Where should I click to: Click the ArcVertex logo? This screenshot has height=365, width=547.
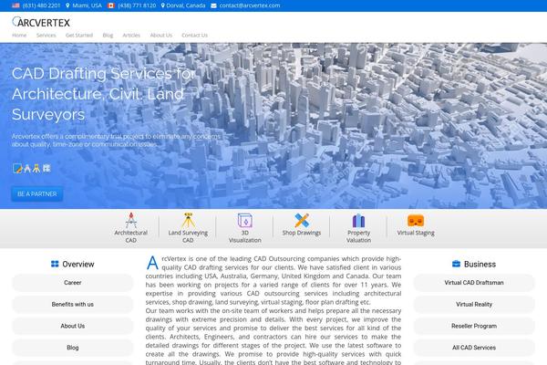(x=41, y=21)
